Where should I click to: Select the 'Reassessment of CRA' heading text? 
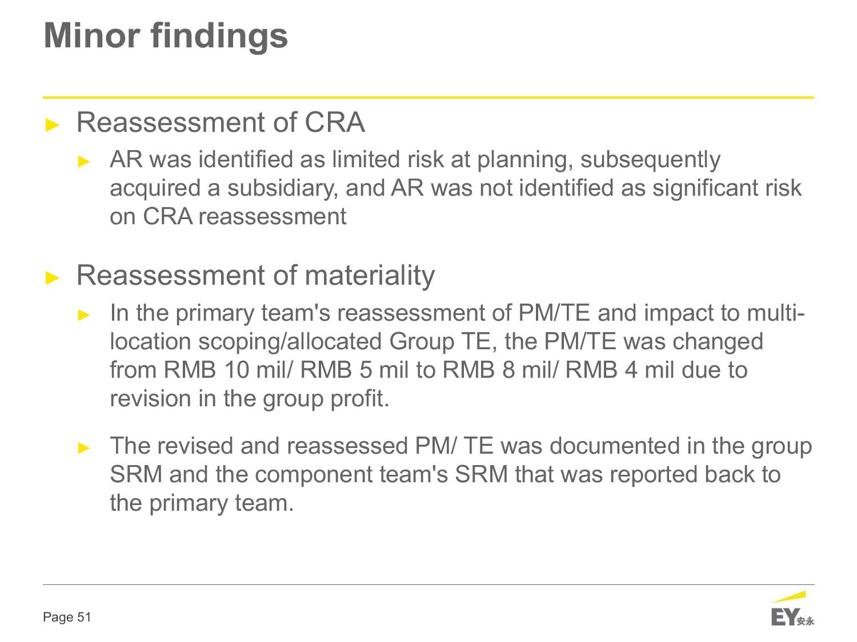pyautogui.click(x=221, y=123)
